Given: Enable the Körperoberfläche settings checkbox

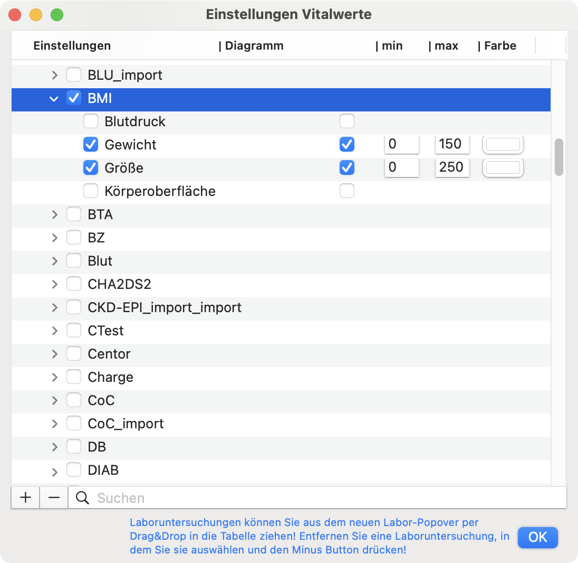Looking at the screenshot, I should tap(91, 191).
